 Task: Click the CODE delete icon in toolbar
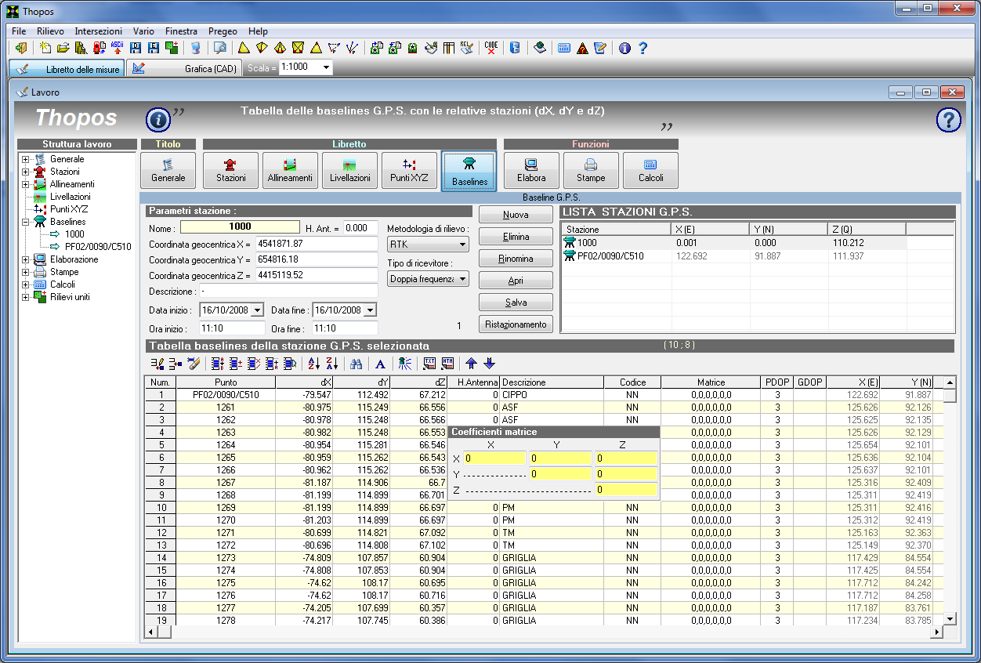pyautogui.click(x=491, y=48)
